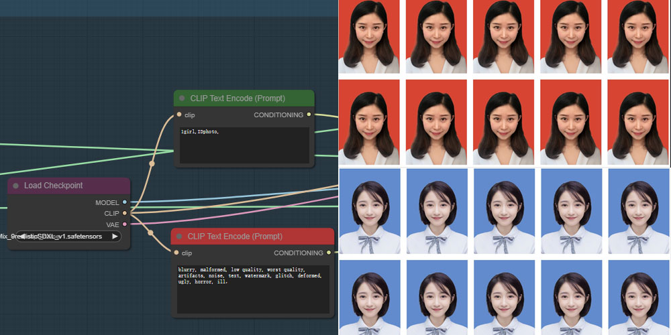Open the last red-background ID photo in the top row

point(637,37)
